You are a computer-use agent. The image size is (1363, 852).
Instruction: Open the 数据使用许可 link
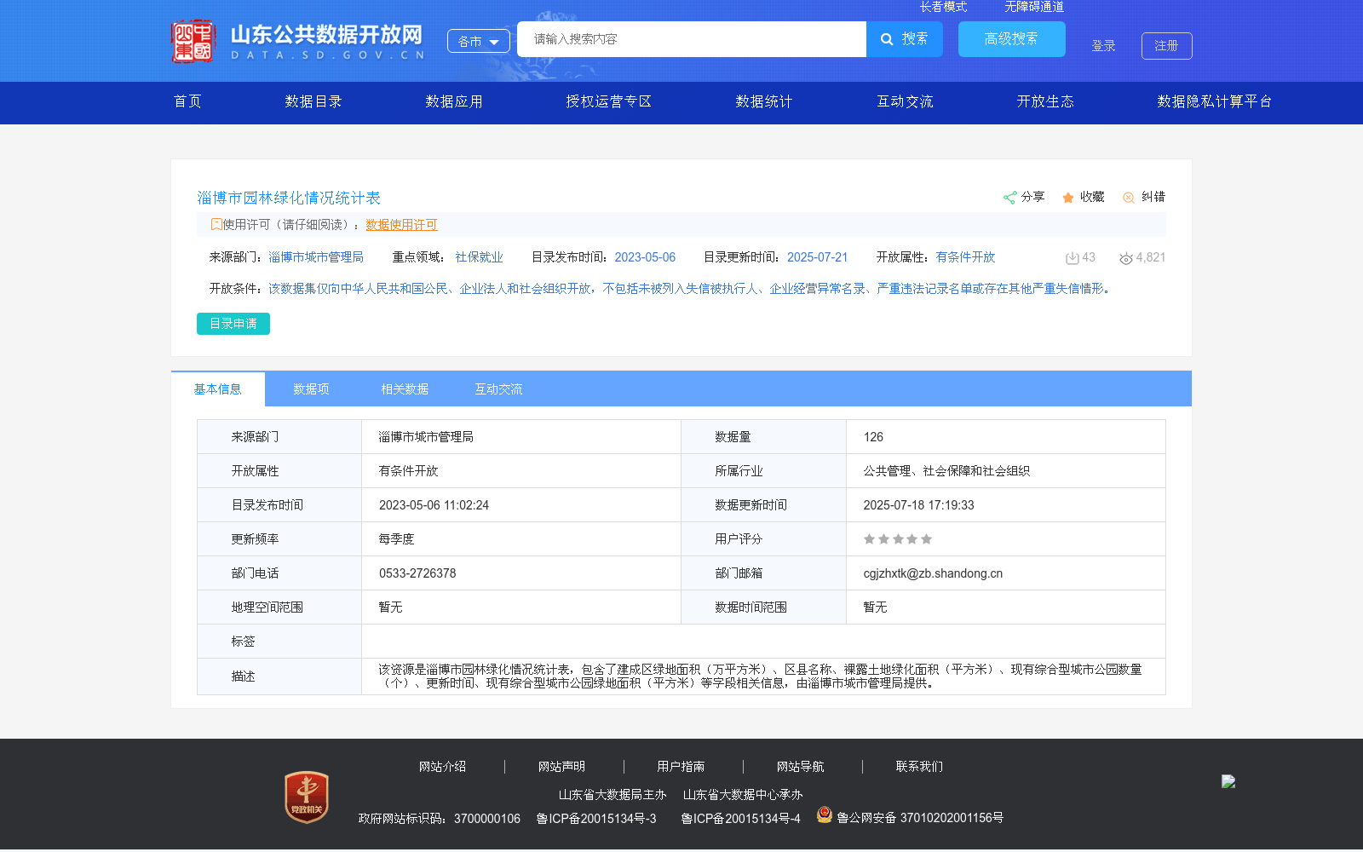pyautogui.click(x=401, y=225)
